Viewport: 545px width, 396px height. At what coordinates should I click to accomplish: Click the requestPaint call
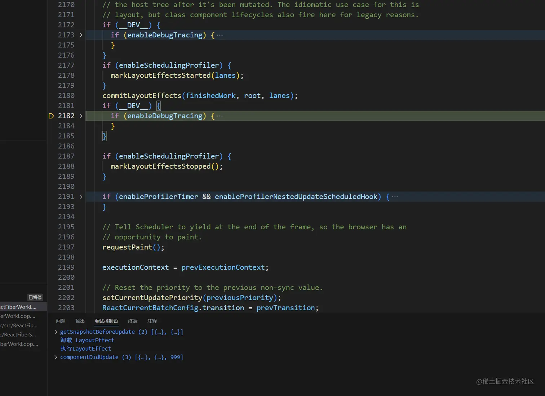[x=127, y=247]
